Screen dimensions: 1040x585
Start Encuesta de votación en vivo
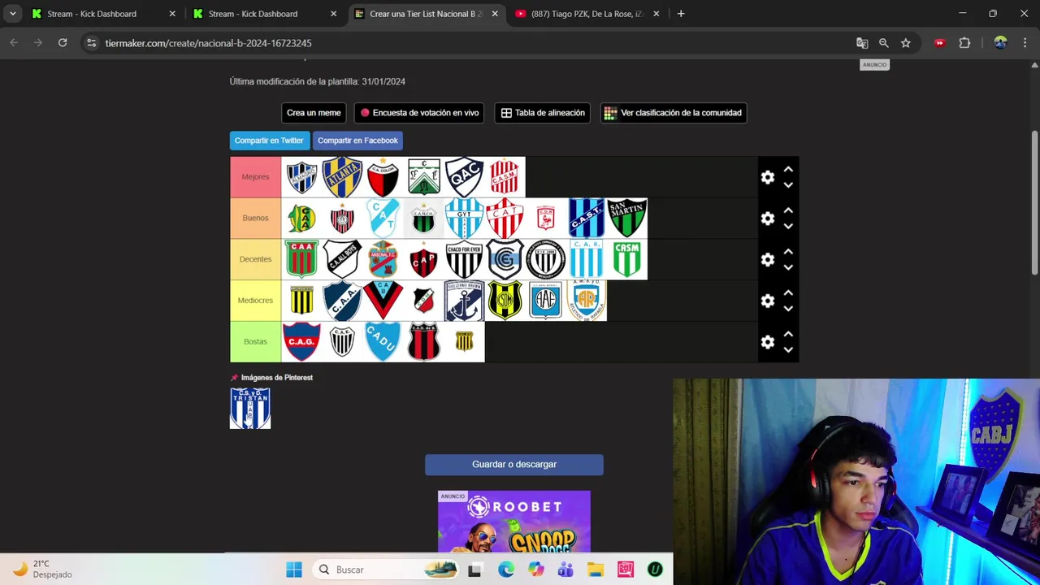[419, 113]
